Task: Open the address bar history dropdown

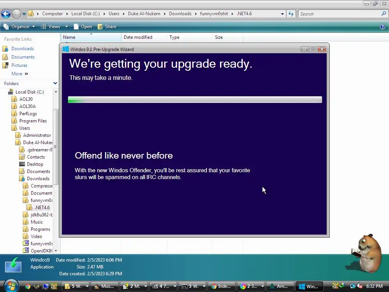Action: [x=282, y=14]
